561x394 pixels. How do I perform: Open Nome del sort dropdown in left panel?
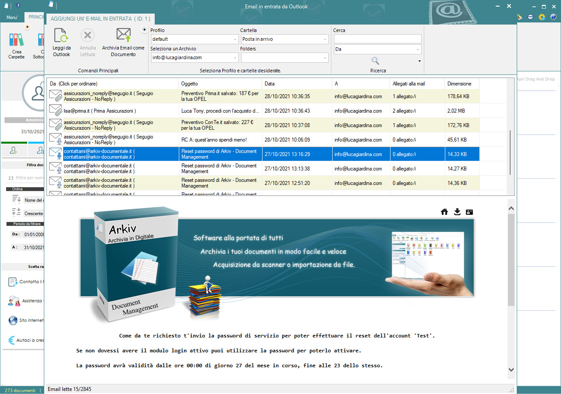pos(34,200)
